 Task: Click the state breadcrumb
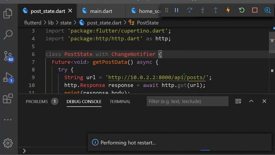(66, 23)
